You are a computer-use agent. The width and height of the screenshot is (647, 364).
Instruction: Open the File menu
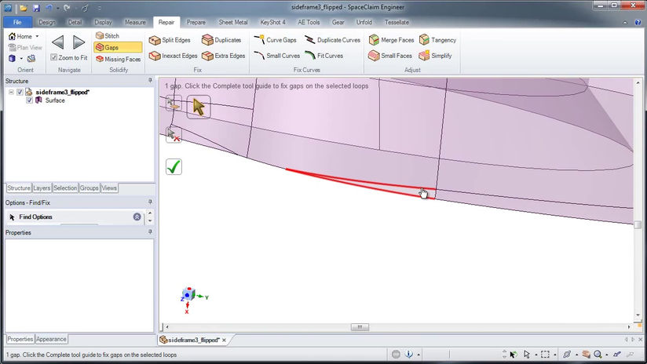pyautogui.click(x=17, y=22)
